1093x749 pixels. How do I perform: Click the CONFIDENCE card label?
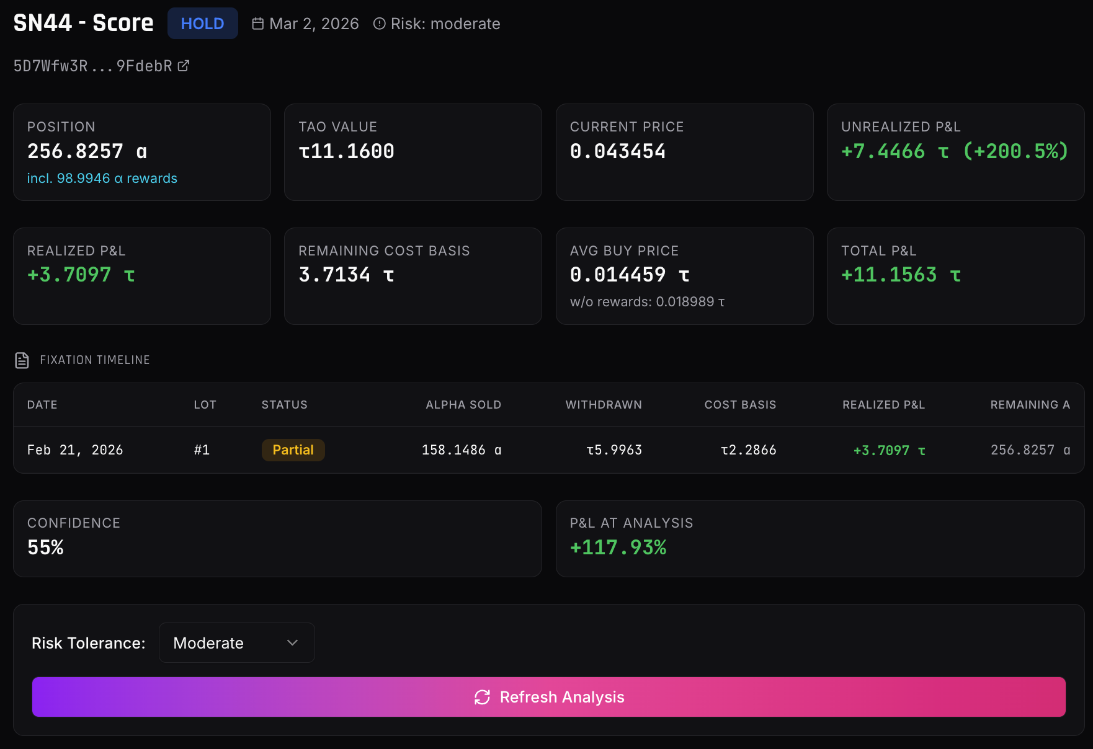click(x=74, y=523)
